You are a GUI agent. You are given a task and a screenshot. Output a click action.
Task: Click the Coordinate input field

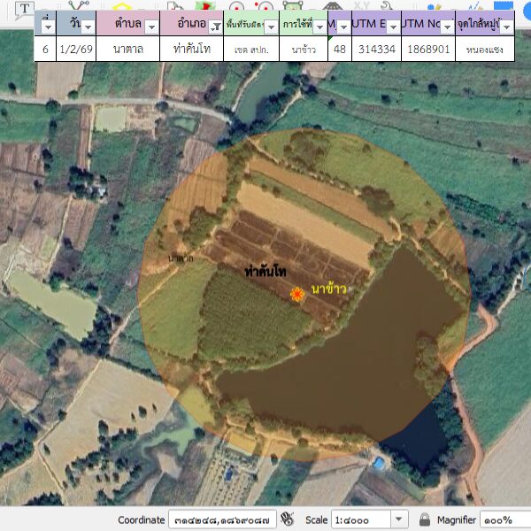[x=221, y=519]
